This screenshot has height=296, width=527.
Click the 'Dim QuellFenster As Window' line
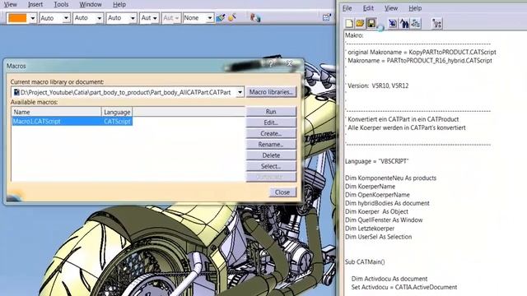[x=384, y=220]
